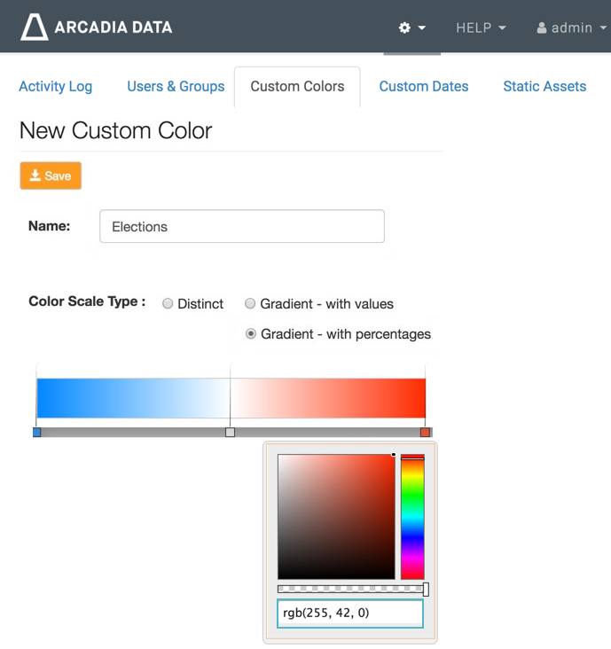Click the rainbow hue slider strip

coord(412,517)
